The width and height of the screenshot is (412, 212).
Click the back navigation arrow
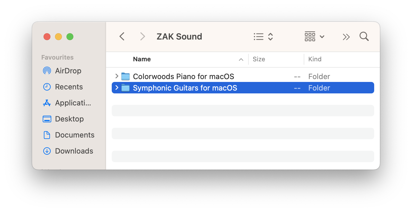122,37
